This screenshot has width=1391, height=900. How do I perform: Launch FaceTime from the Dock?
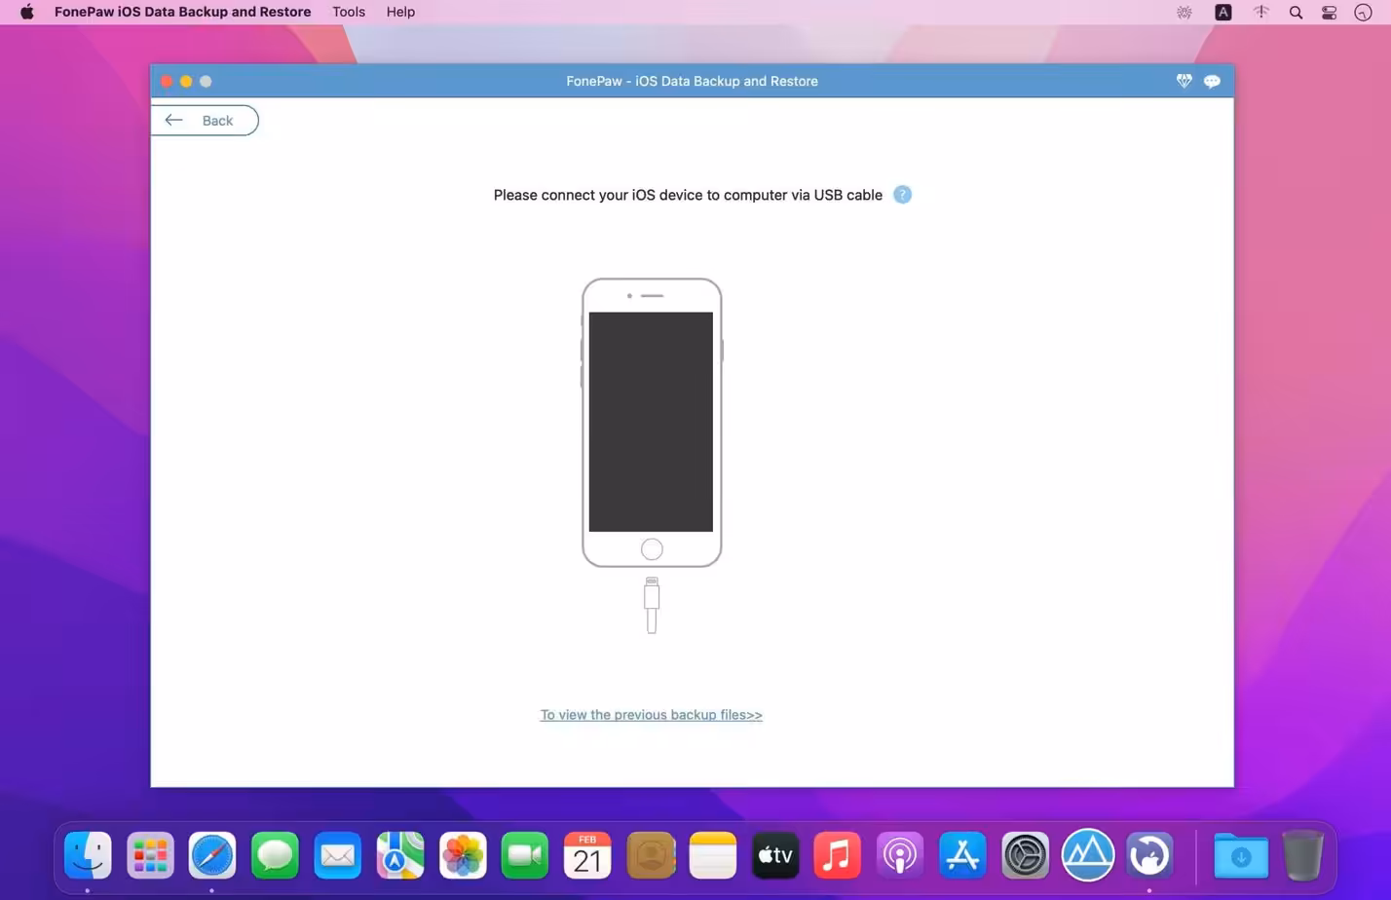(525, 855)
